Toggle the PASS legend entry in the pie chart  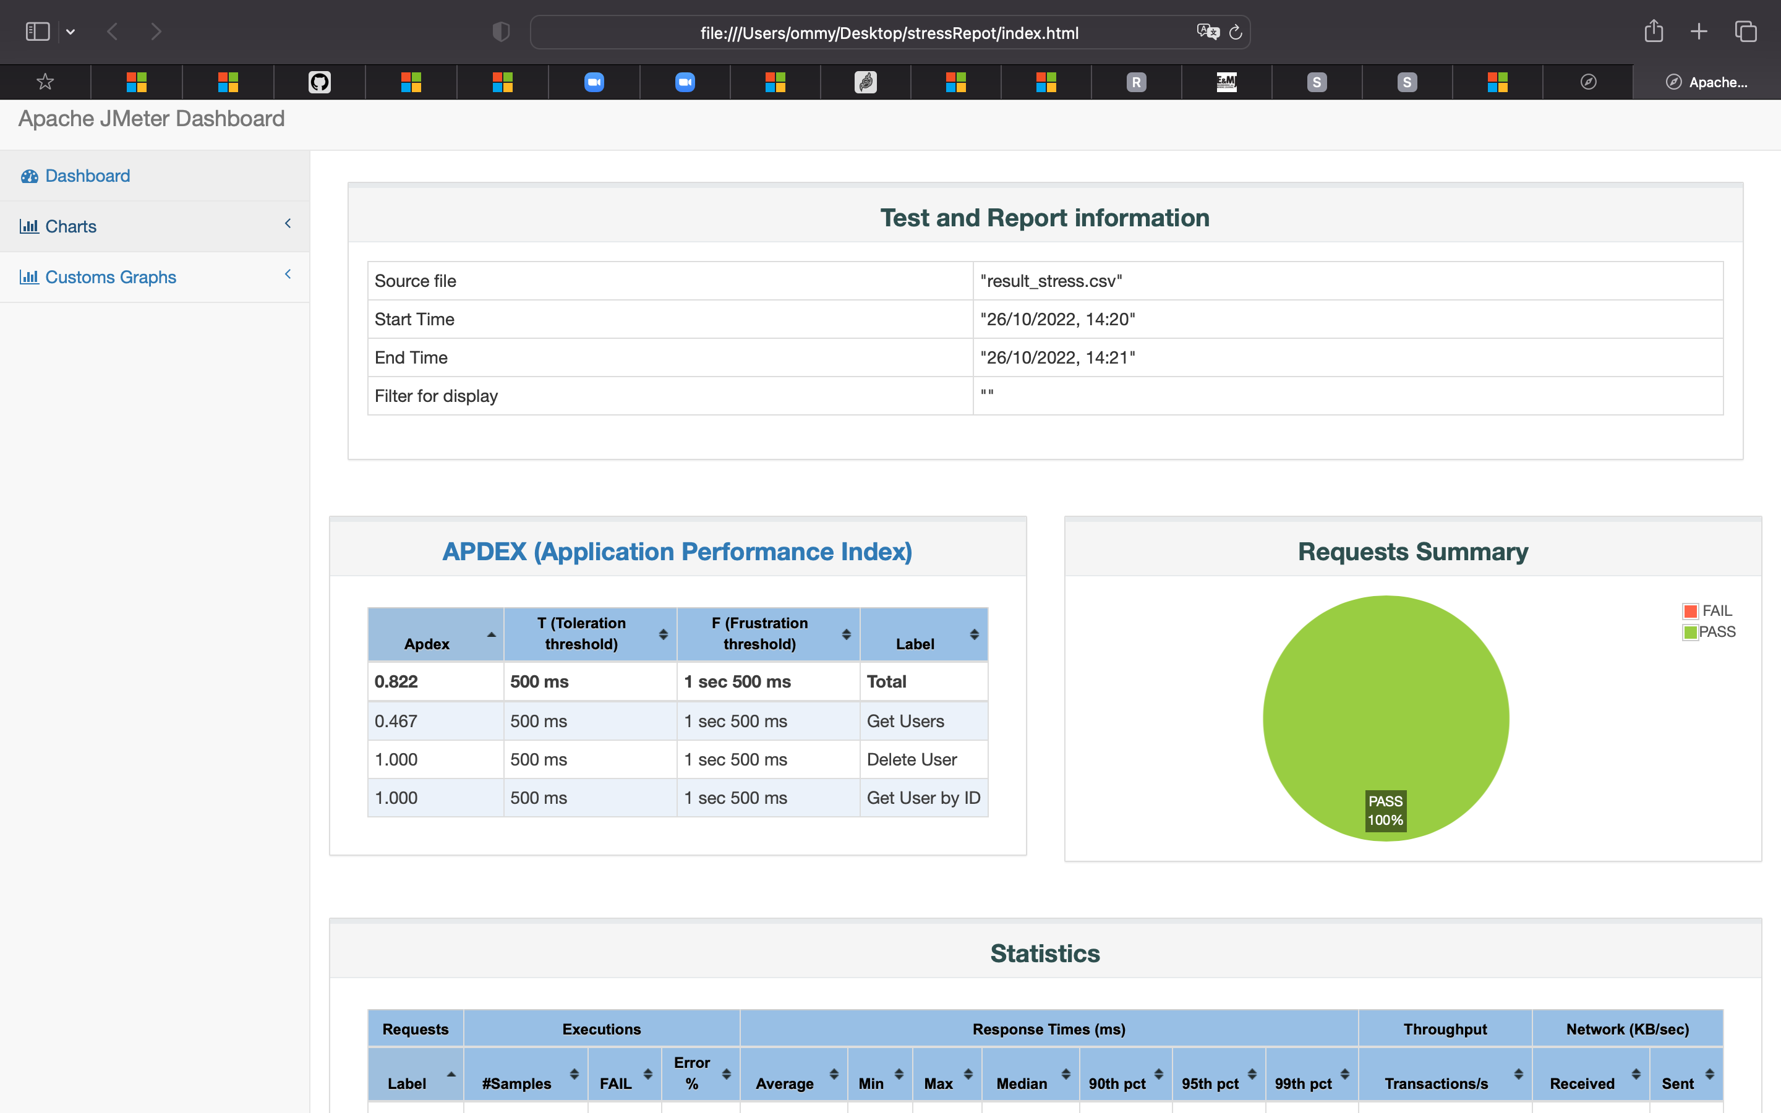coord(1709,633)
